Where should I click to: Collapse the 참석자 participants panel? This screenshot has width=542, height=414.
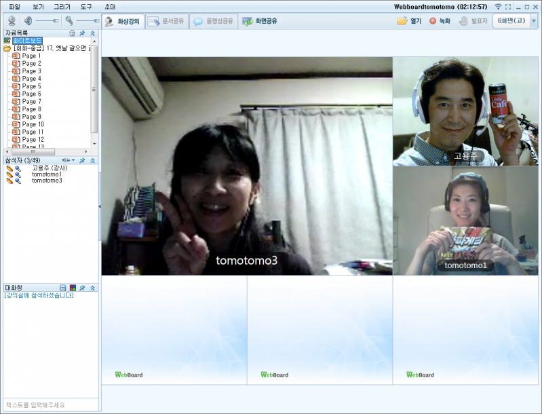tap(92, 160)
